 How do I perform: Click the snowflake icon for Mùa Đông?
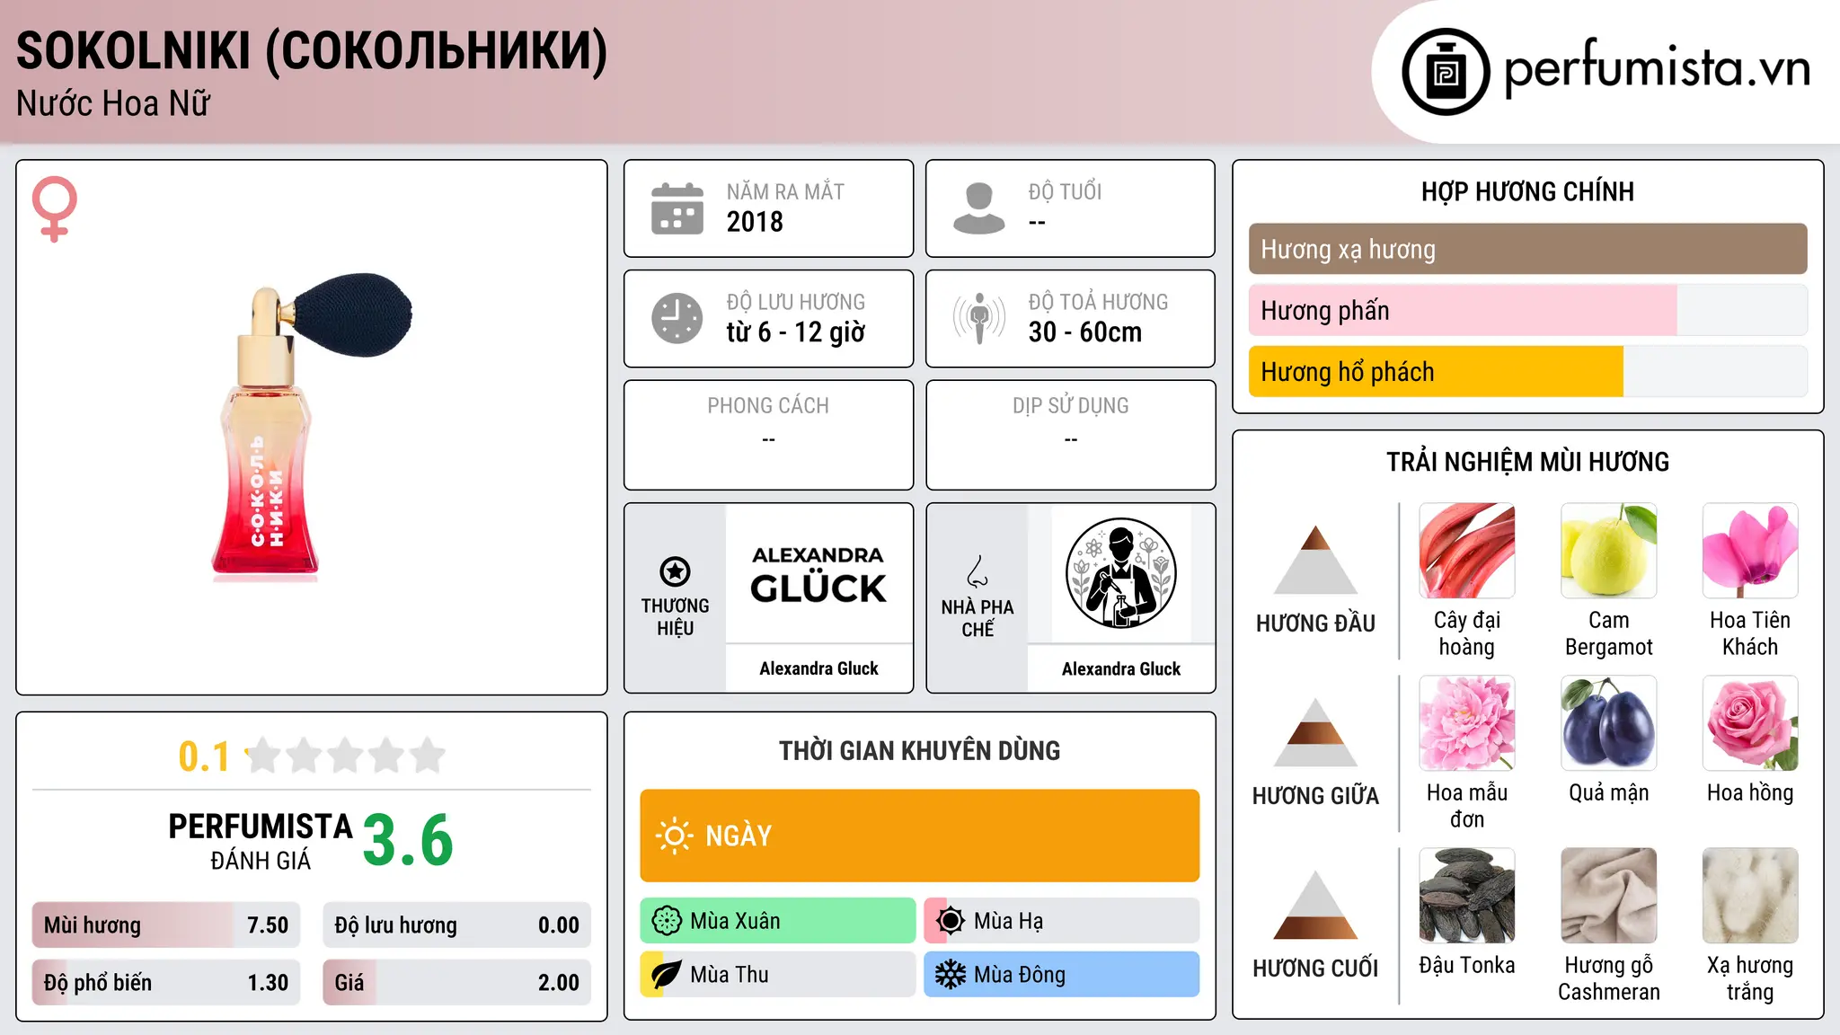click(951, 975)
